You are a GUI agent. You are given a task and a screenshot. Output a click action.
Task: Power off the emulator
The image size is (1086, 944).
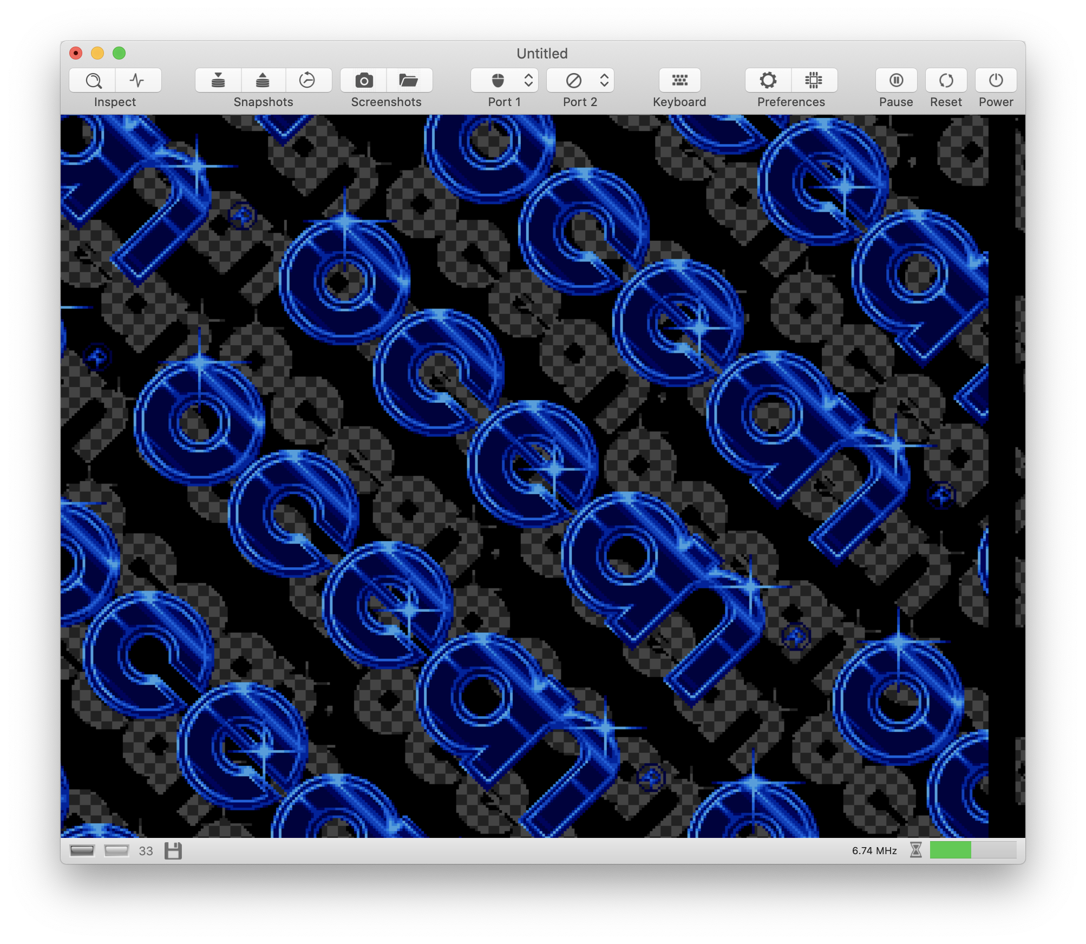(x=996, y=81)
